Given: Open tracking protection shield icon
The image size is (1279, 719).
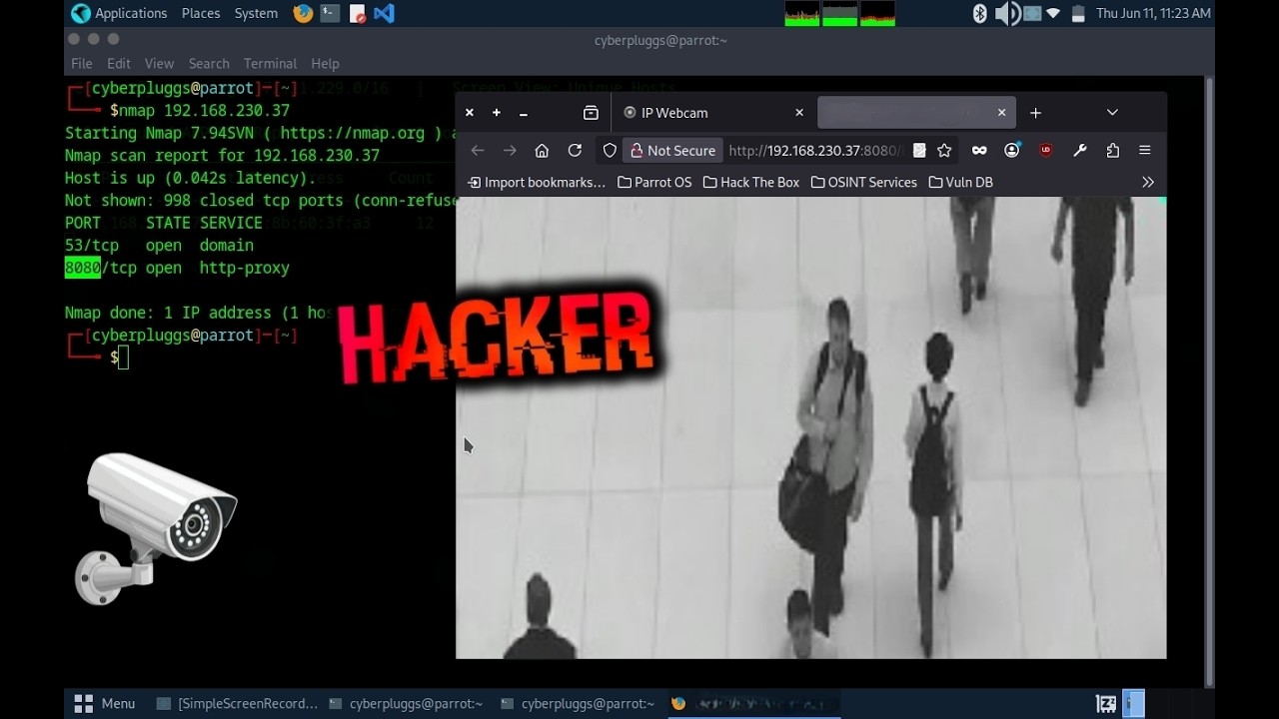Looking at the screenshot, I should [610, 150].
